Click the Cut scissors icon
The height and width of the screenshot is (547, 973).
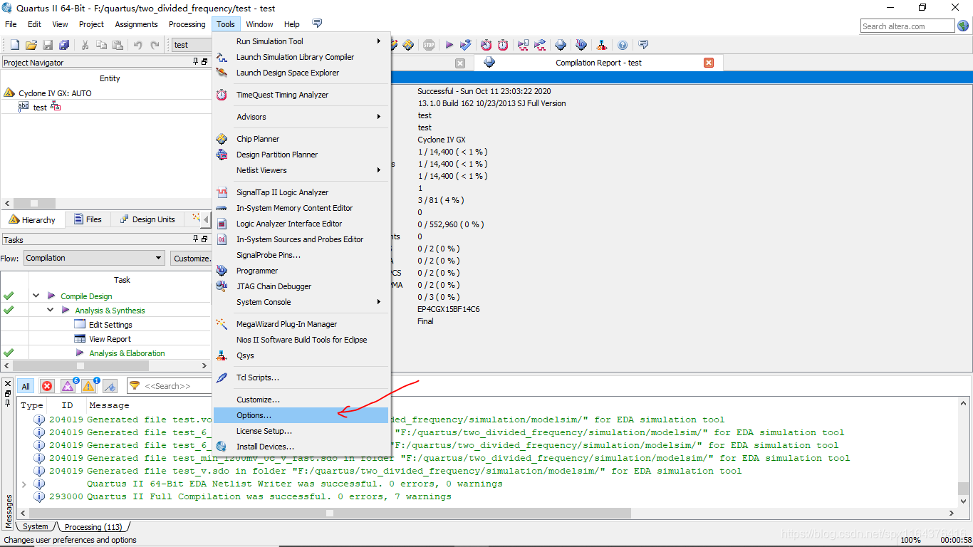click(x=85, y=45)
